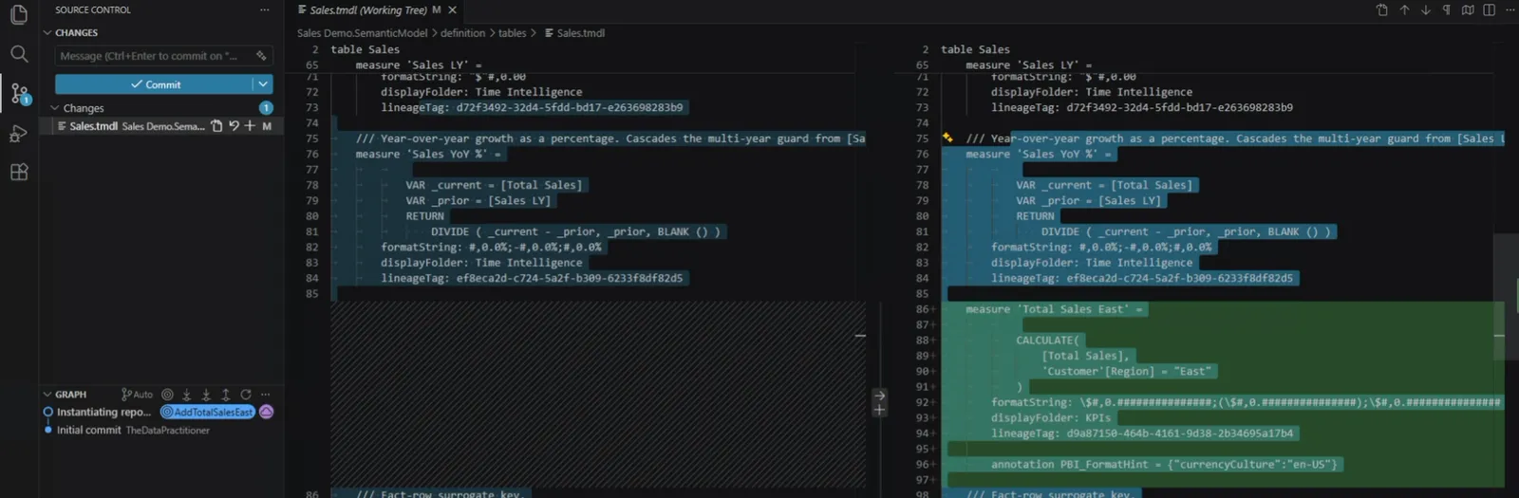This screenshot has width=1519, height=498.
Task: Toggle collapse unchanged regions map icon
Action: [1468, 10]
